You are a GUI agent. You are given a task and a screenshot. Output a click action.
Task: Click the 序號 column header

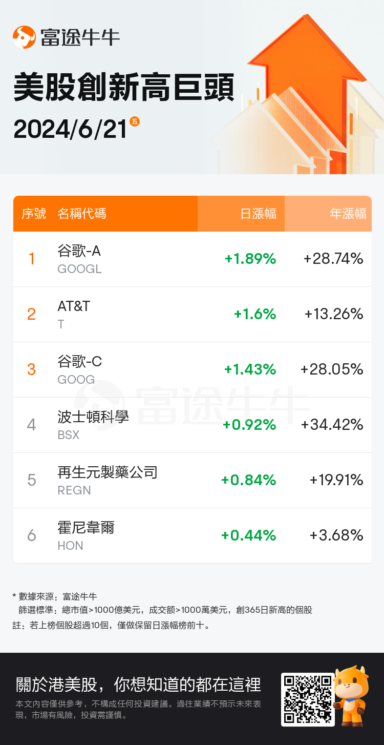34,214
